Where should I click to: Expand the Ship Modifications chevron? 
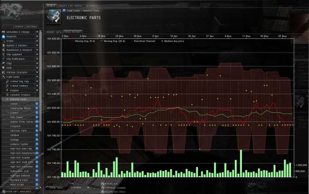click(x=37, y=59)
